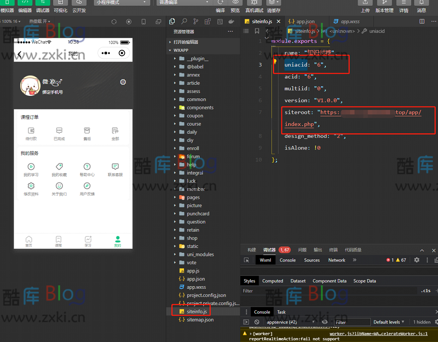The width and height of the screenshot is (438, 342).
Task: Tap the profile settings gear in simulator
Action: 123,82
